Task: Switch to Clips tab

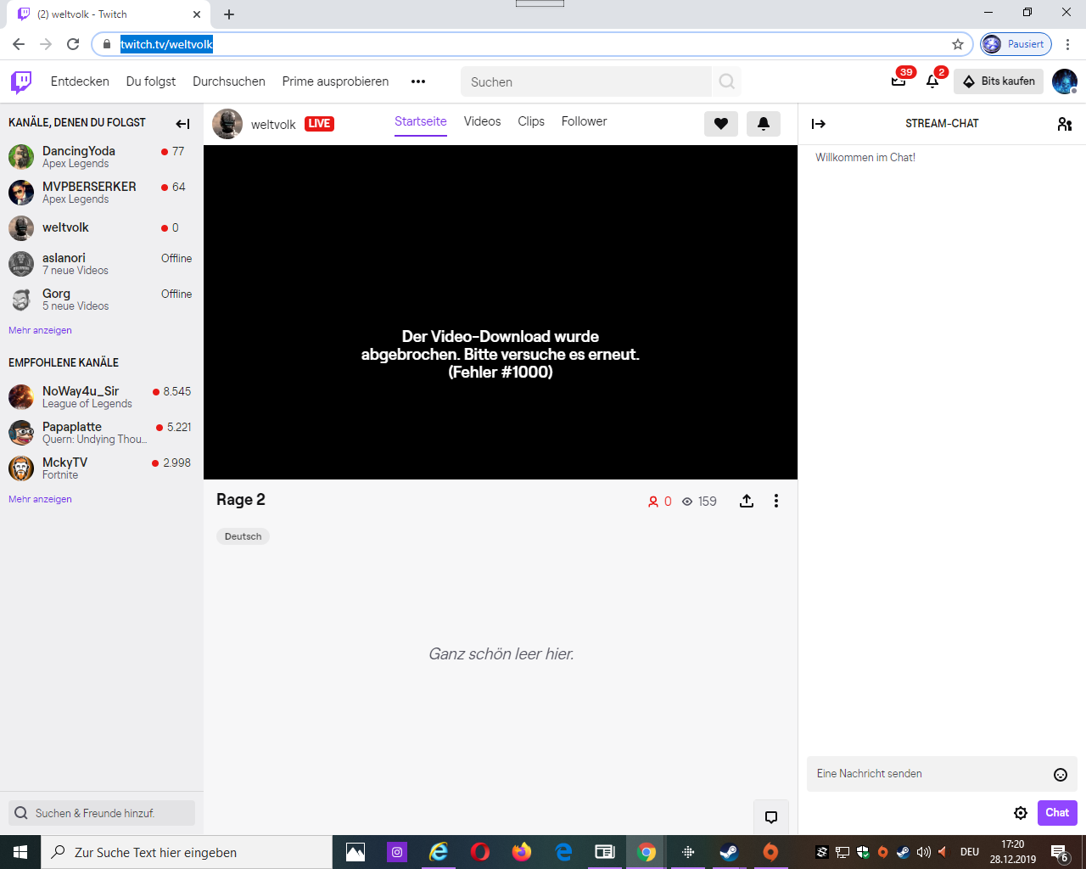Action: click(x=531, y=121)
